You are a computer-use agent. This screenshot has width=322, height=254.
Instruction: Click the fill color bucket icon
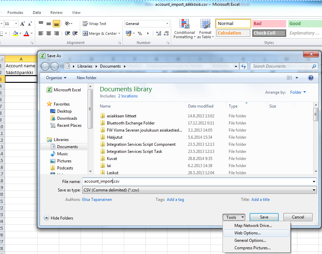[16, 33]
